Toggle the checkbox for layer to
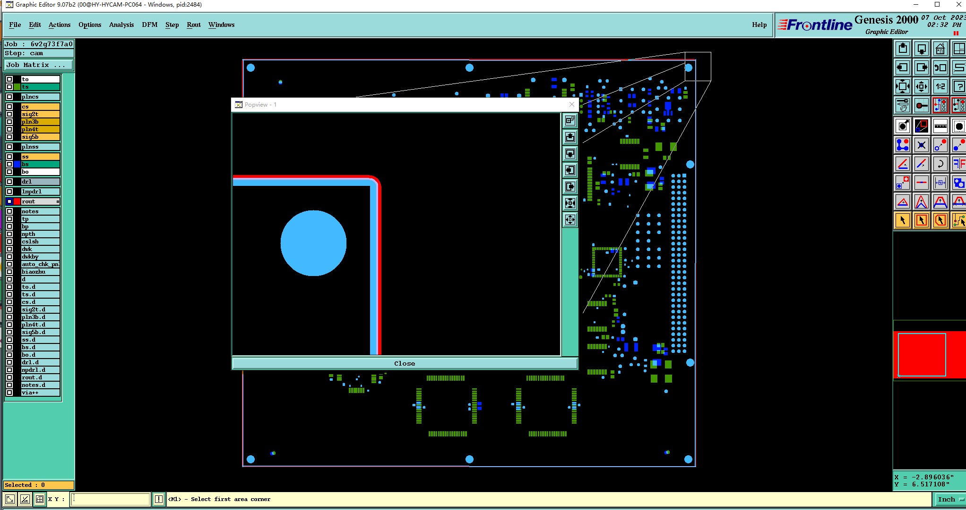This screenshot has height=510, width=966. (x=9, y=79)
